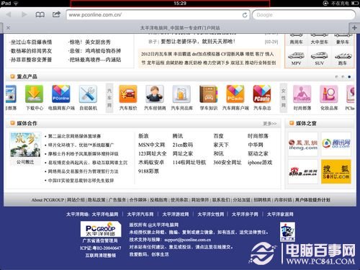The image size is (360, 270).
Task: Open the 太平洋汽车网 footer link
Action: (x=140, y=215)
